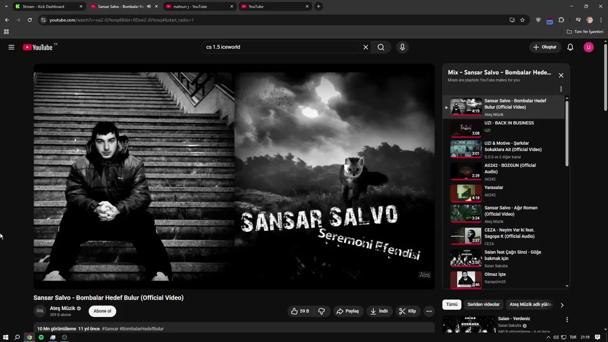View site information icon in address bar
Screen dimensions: 608x342
point(43,20)
